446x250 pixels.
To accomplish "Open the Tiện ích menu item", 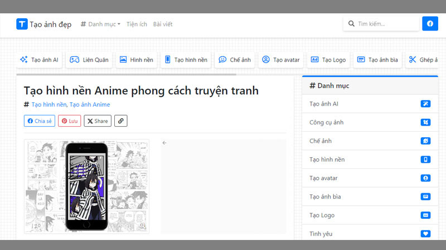I will (137, 24).
